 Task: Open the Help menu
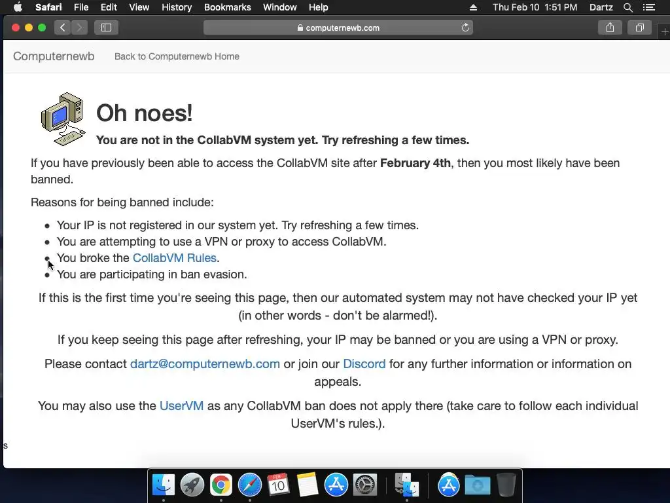click(x=319, y=7)
